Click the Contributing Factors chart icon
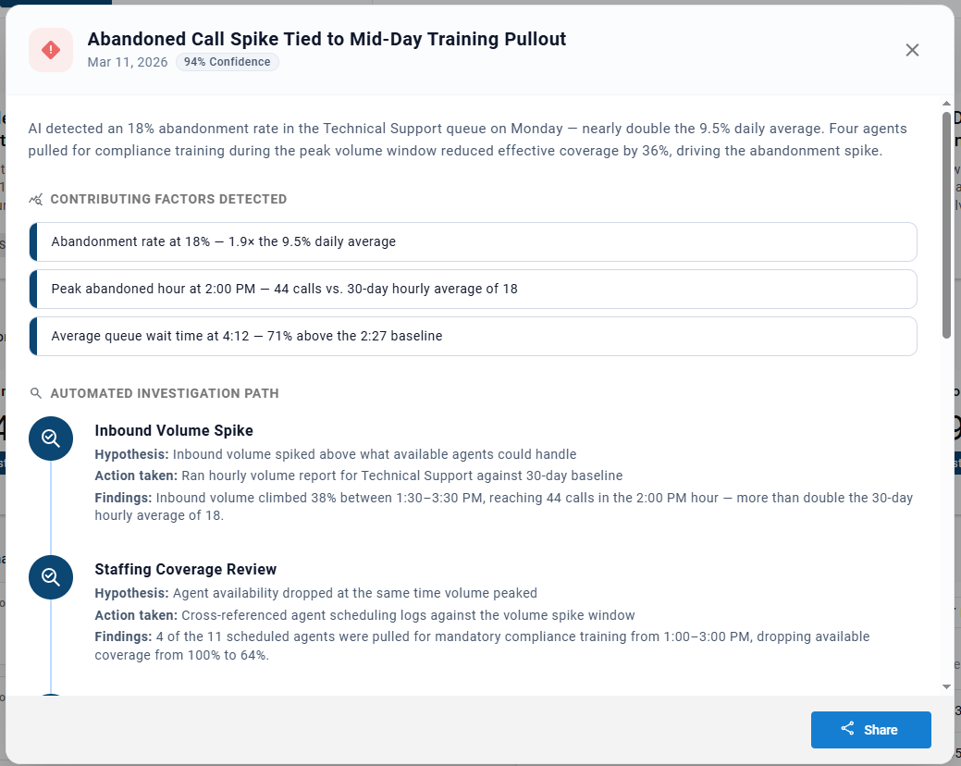This screenshot has height=766, width=961. [35, 199]
